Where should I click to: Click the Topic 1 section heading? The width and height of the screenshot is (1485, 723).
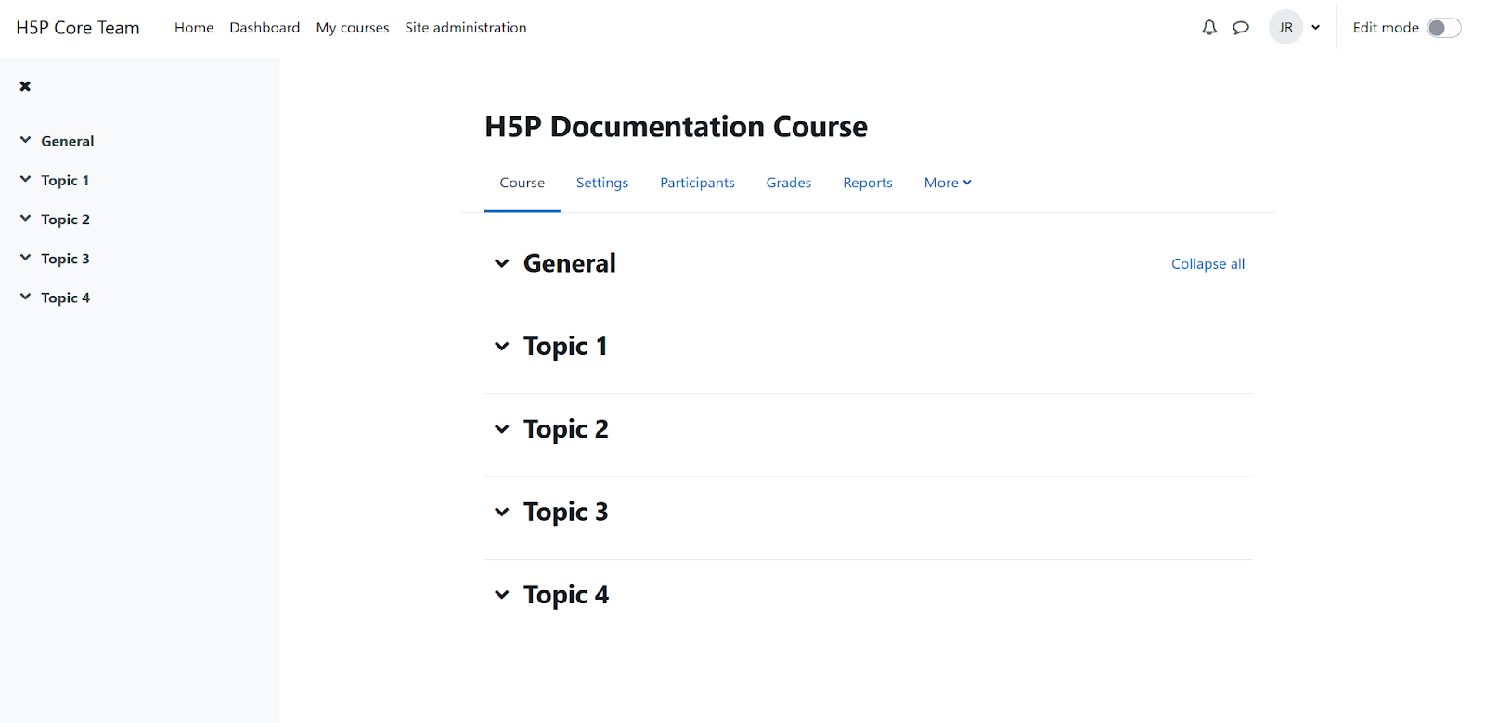[x=565, y=347]
